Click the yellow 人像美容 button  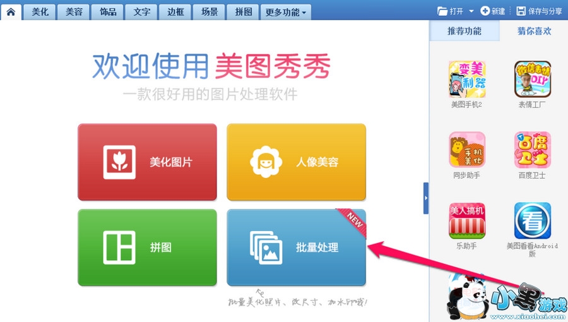[297, 162]
